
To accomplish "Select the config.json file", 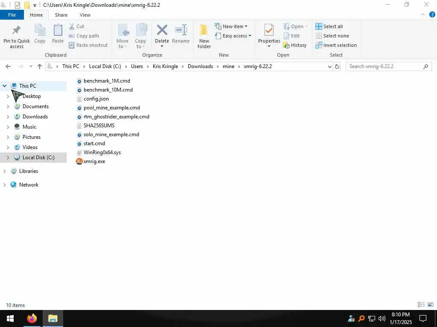I will [93, 99].
